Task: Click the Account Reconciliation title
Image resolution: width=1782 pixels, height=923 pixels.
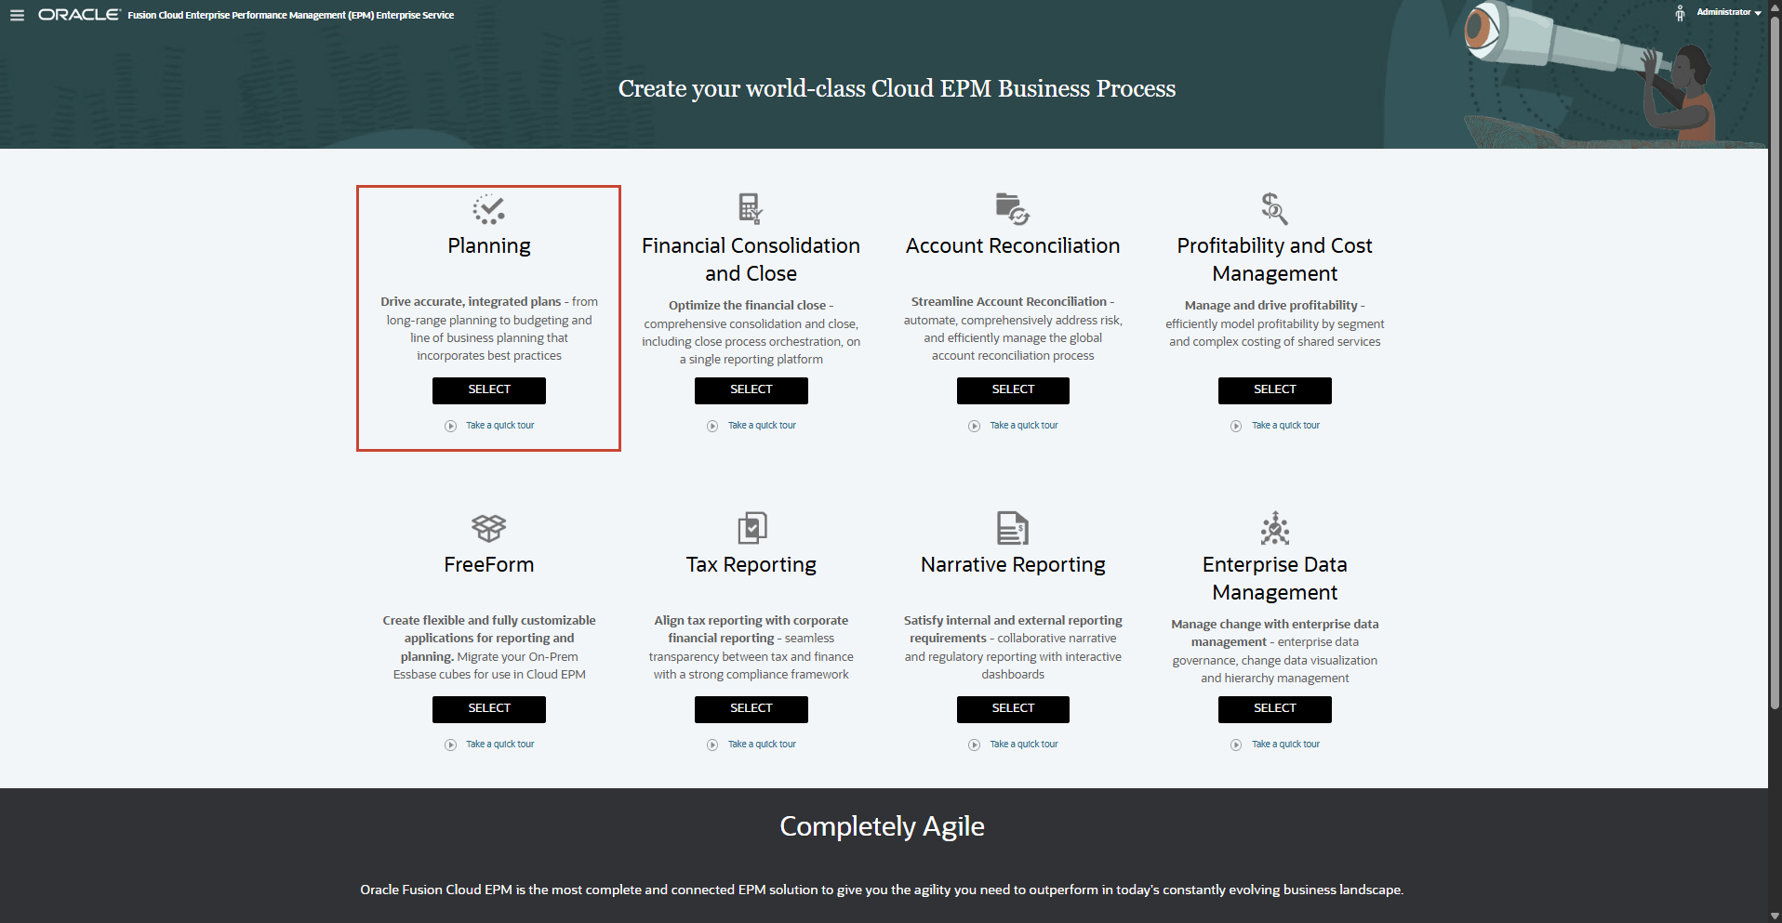Action: tap(1013, 246)
